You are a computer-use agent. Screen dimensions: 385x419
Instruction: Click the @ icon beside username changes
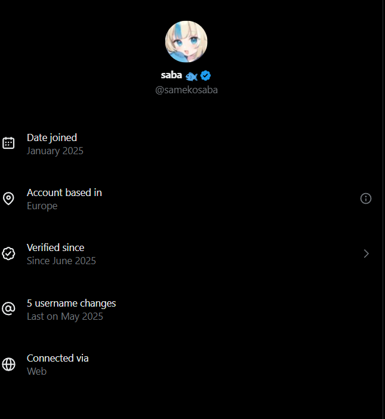tap(8, 309)
